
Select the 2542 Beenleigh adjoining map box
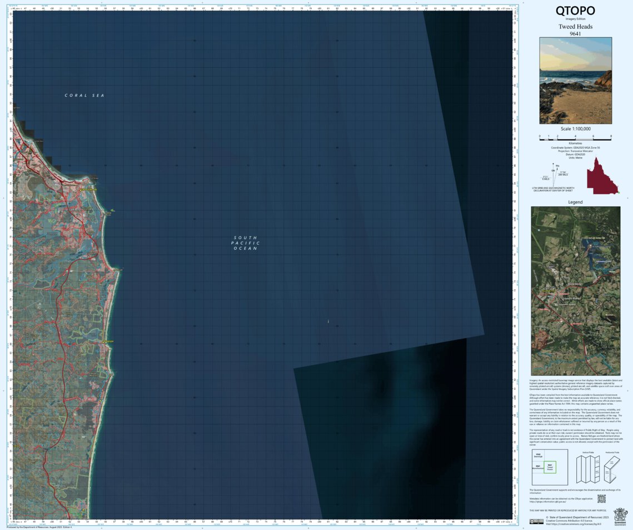click(x=538, y=455)
